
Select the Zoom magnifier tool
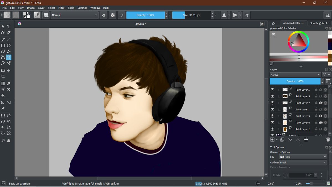(x=3, y=141)
